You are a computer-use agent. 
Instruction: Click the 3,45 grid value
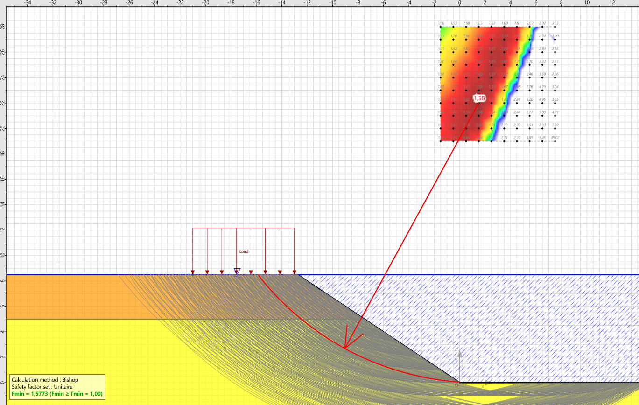[542, 138]
